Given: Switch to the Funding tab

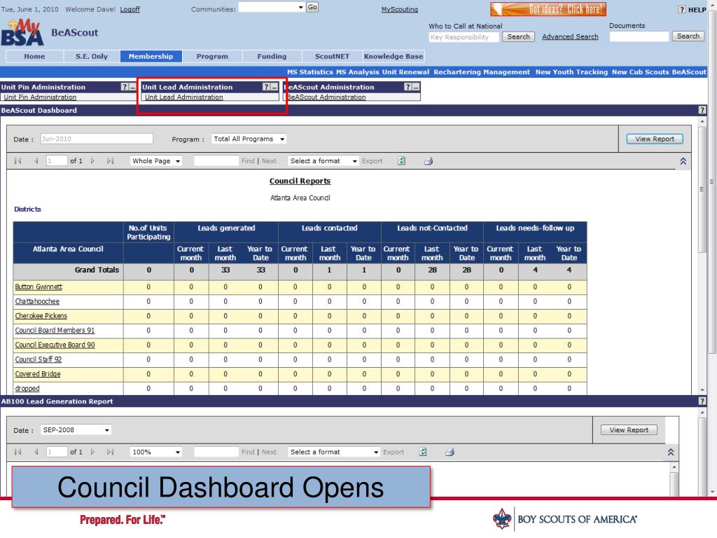Looking at the screenshot, I should (272, 56).
